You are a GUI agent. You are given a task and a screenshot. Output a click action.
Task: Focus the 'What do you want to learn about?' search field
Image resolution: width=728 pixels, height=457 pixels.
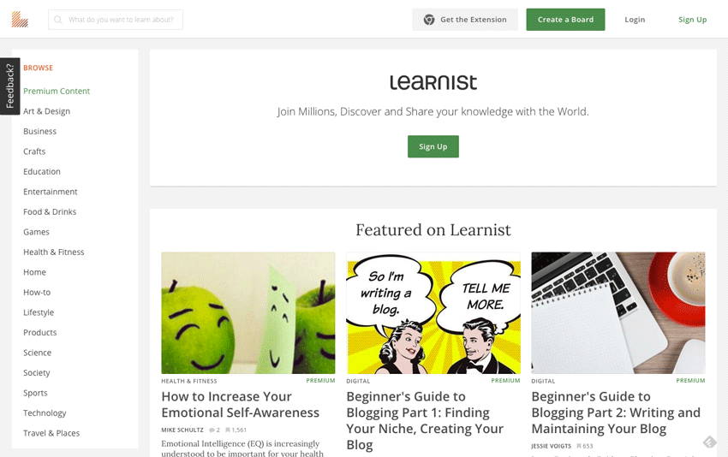116,20
